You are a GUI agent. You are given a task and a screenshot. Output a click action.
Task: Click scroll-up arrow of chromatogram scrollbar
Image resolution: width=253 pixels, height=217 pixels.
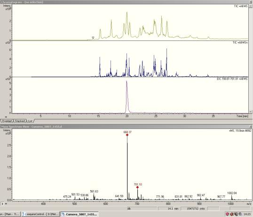pyautogui.click(x=251, y=6)
